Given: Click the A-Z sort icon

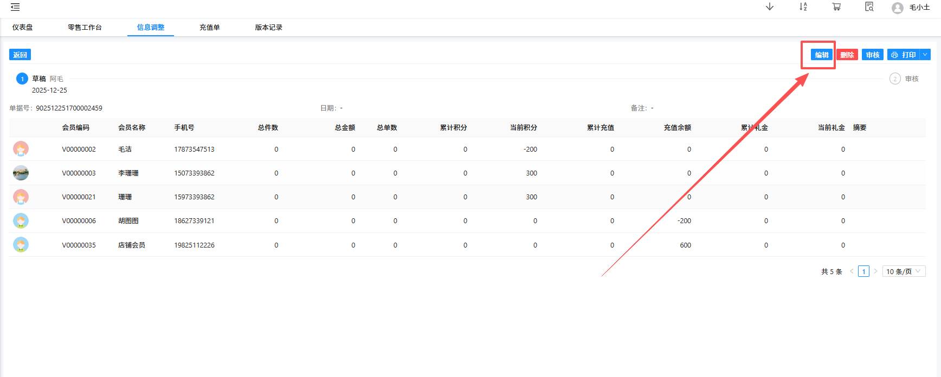Looking at the screenshot, I should point(803,6).
